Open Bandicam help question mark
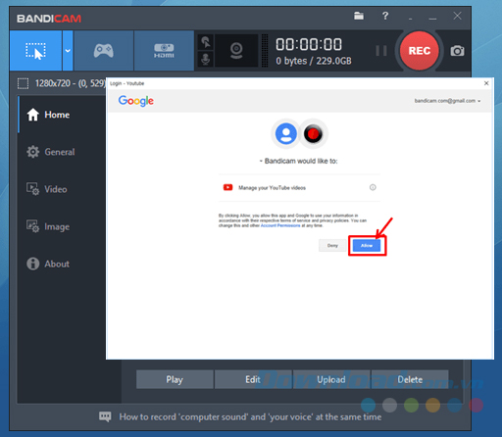 coord(385,16)
